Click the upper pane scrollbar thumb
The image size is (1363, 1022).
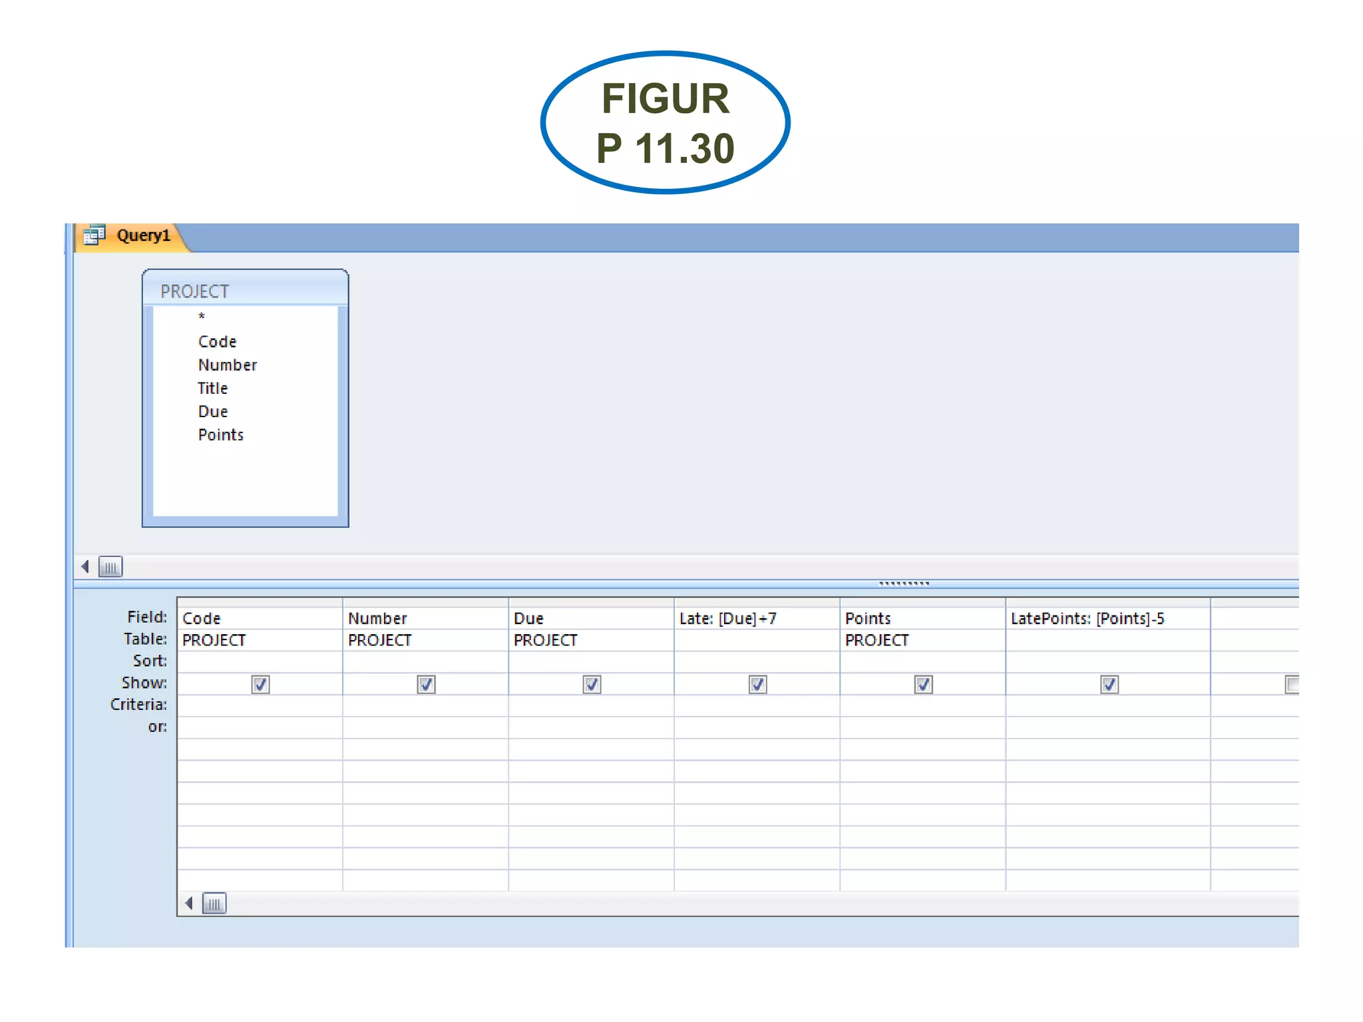pyautogui.click(x=110, y=567)
